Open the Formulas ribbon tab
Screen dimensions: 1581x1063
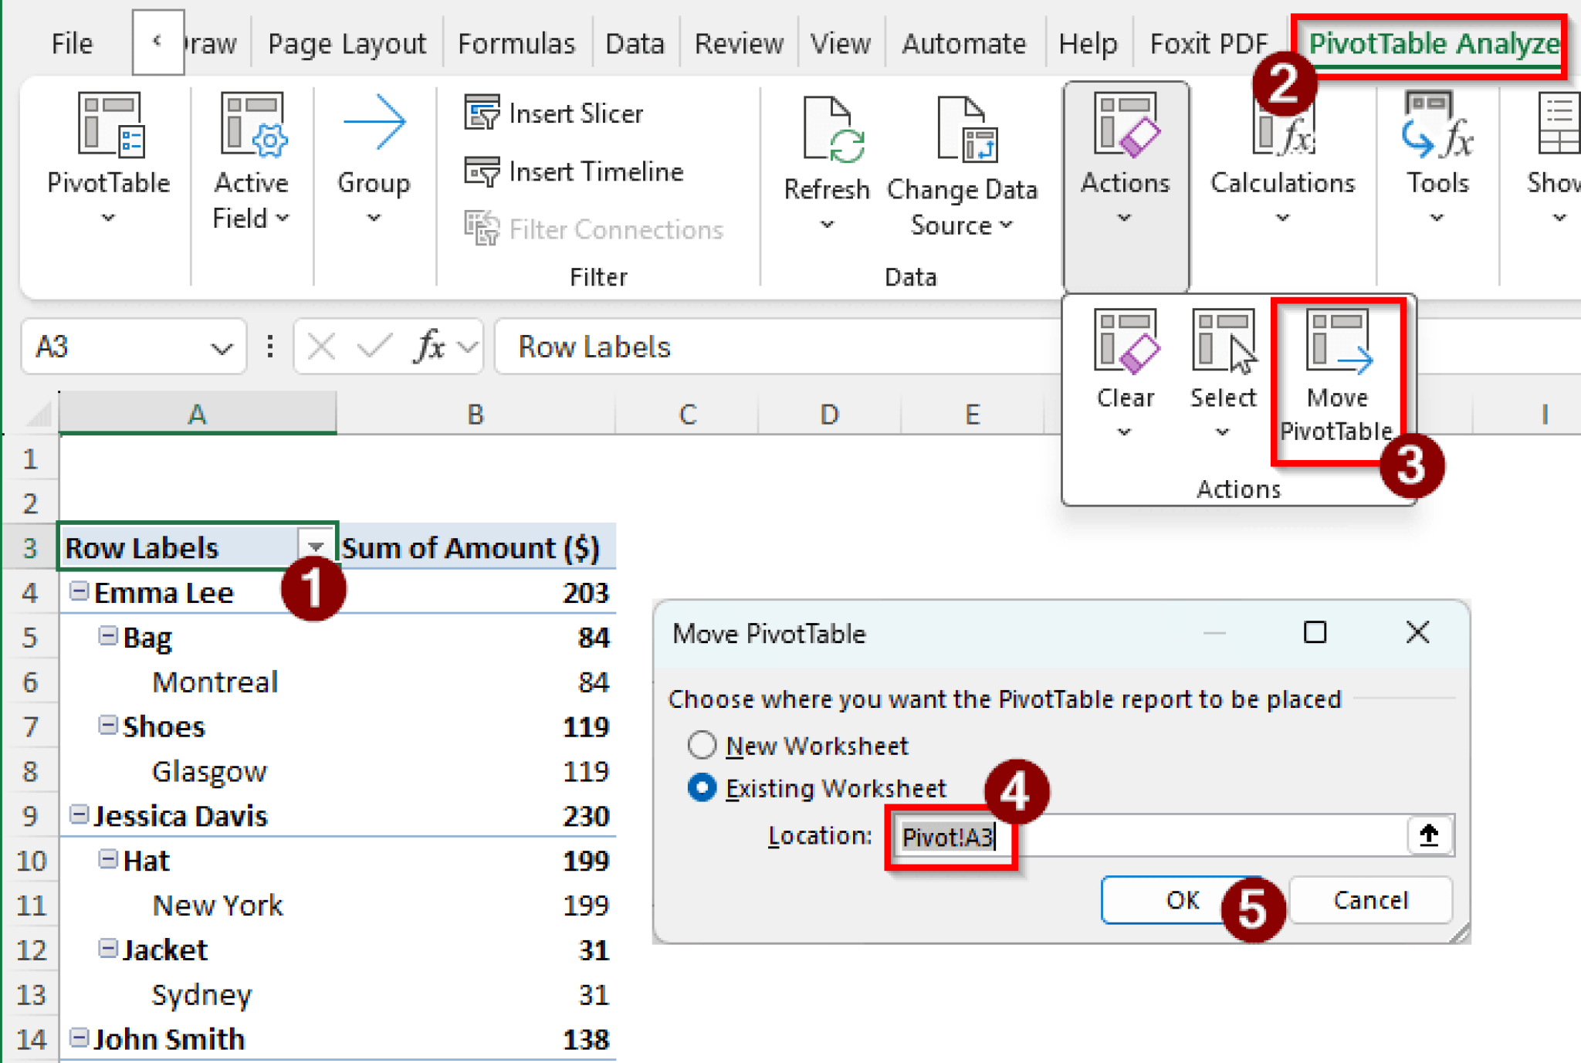tap(516, 43)
